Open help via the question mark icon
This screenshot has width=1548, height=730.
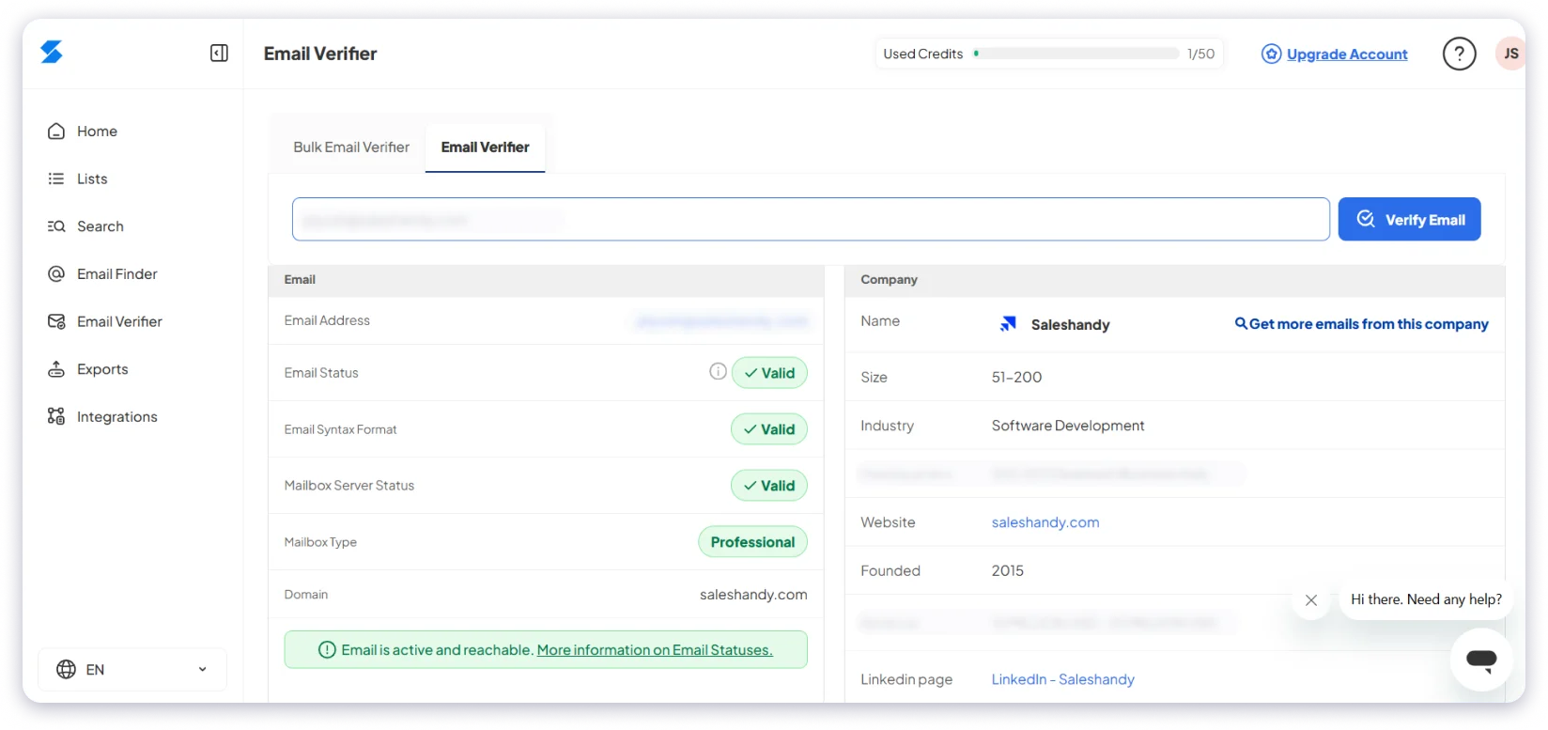(x=1459, y=54)
